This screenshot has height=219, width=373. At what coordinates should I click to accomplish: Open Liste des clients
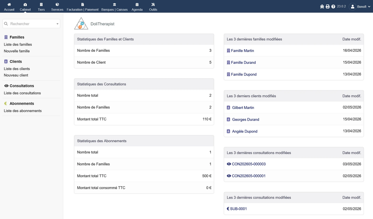click(17, 69)
